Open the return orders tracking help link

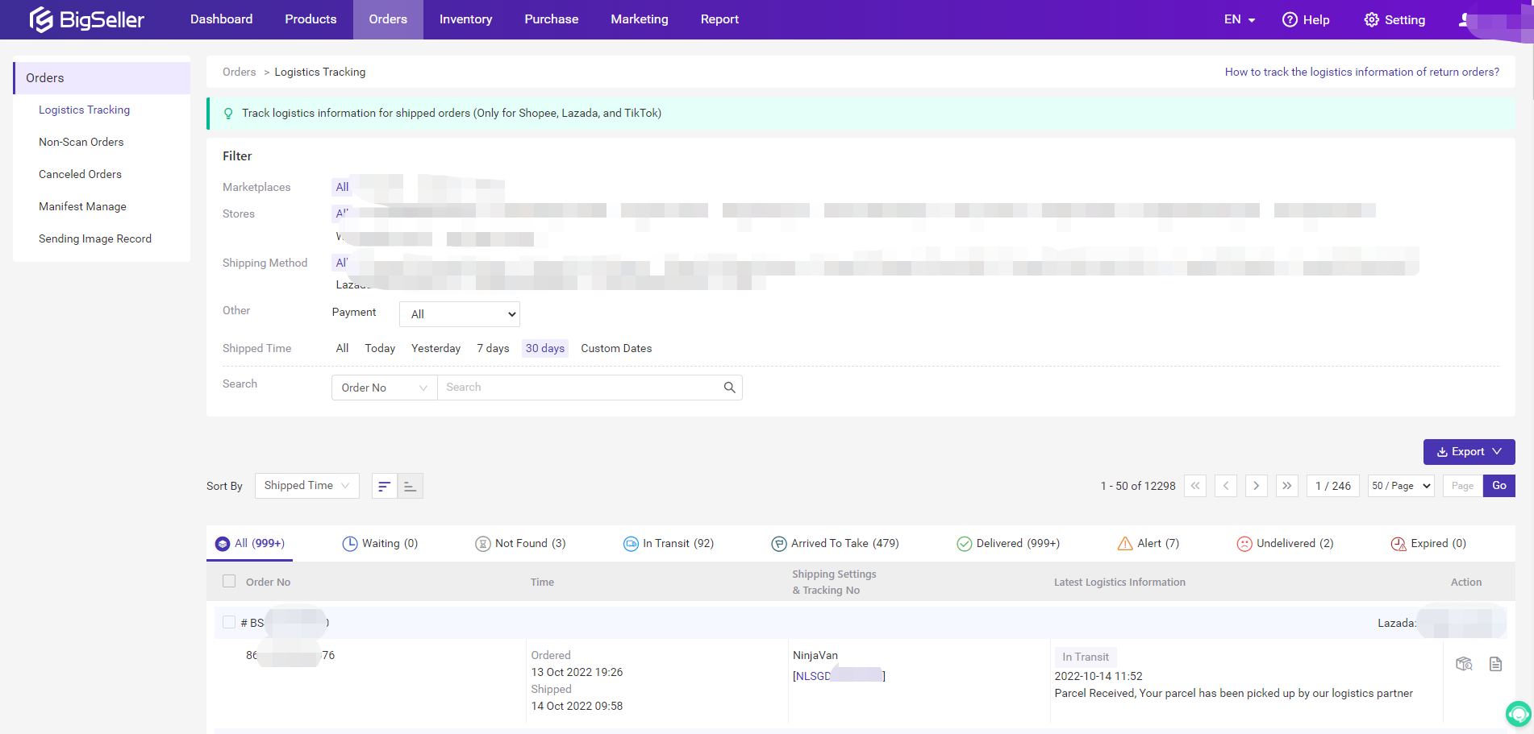[1361, 72]
